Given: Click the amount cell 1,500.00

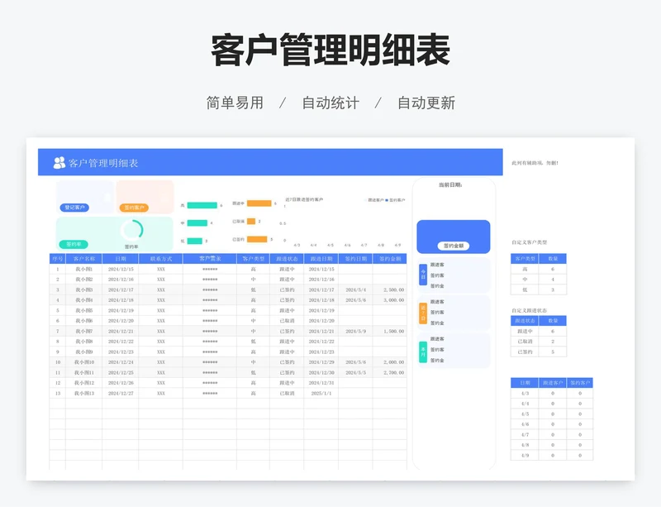Looking at the screenshot, I should pyautogui.click(x=390, y=331).
